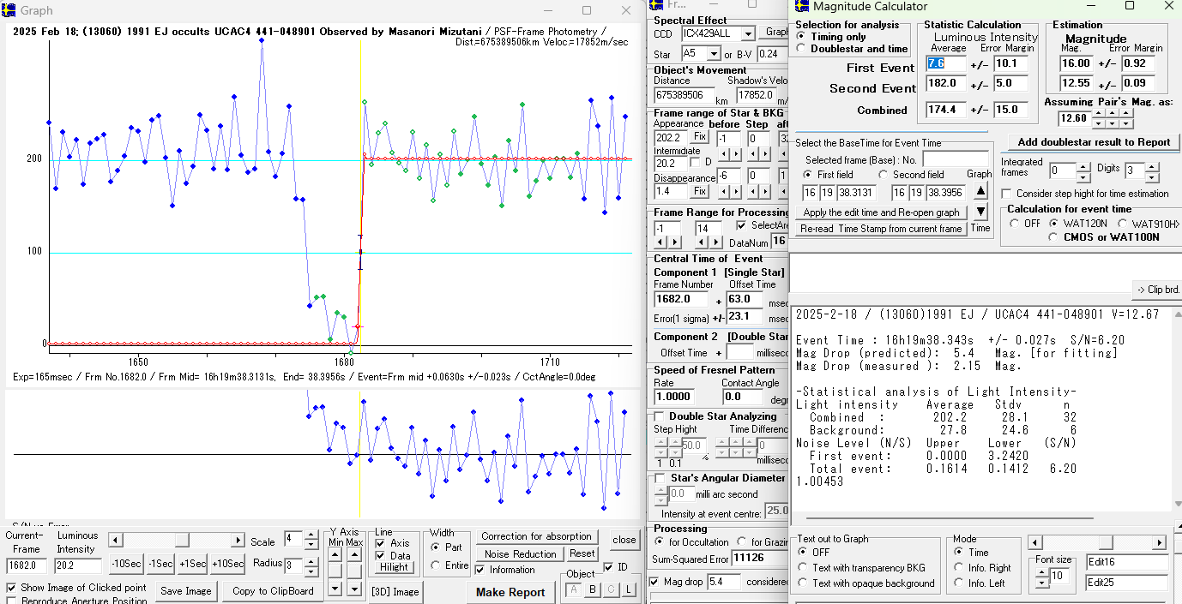
Task: Click the Current-Frame input field
Action: [x=27, y=565]
